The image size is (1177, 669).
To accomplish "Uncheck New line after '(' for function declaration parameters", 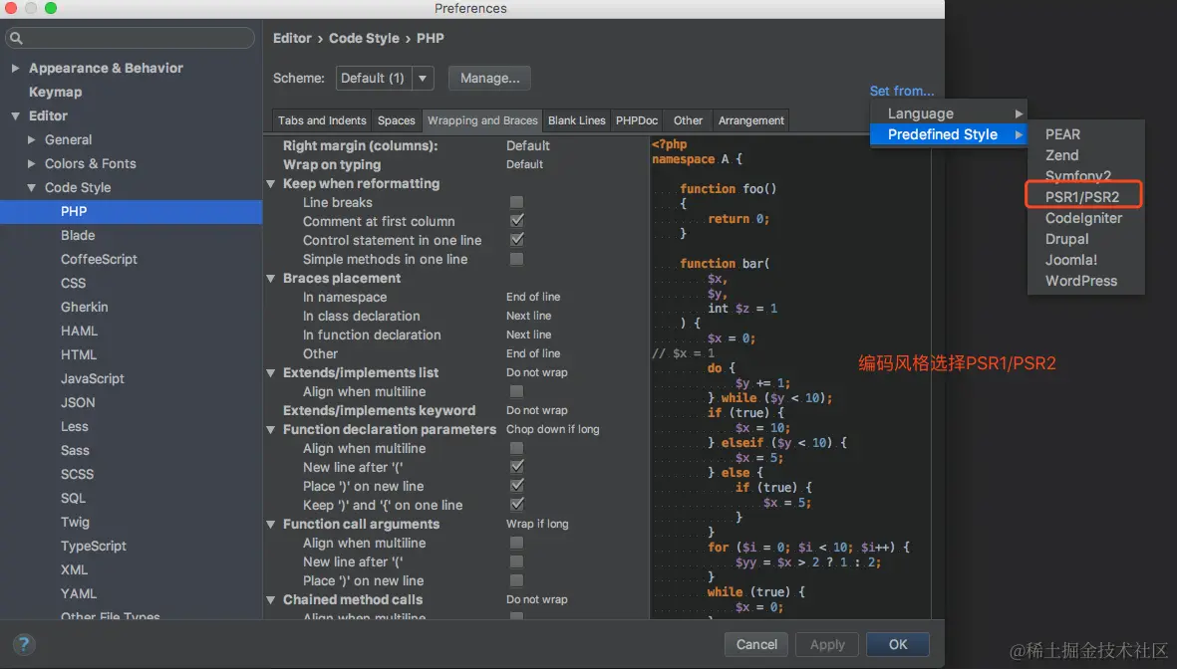I will point(516,467).
